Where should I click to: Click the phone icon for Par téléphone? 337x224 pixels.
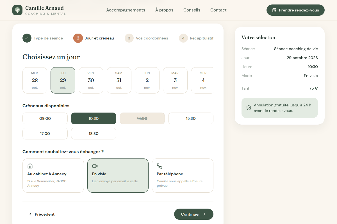(x=160, y=166)
